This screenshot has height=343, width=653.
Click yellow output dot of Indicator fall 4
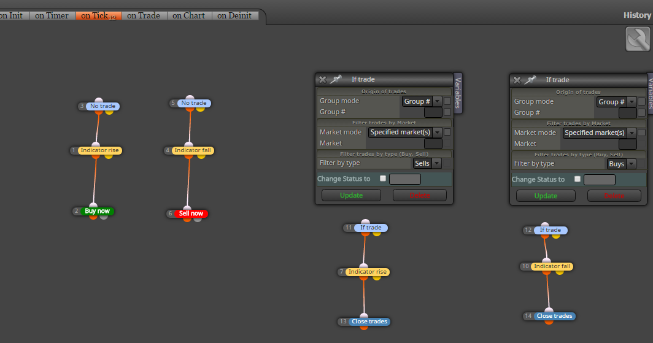pos(201,156)
